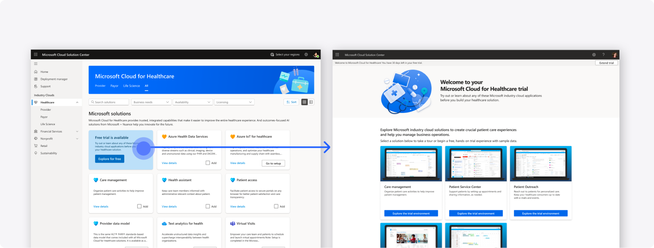Open Payor under Healthcare in sidebar

click(44, 117)
